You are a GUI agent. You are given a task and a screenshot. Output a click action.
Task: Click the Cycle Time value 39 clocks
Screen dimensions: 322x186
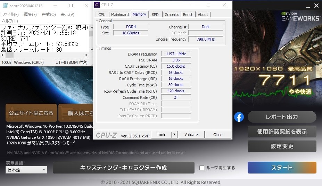pyautogui.click(x=176, y=85)
